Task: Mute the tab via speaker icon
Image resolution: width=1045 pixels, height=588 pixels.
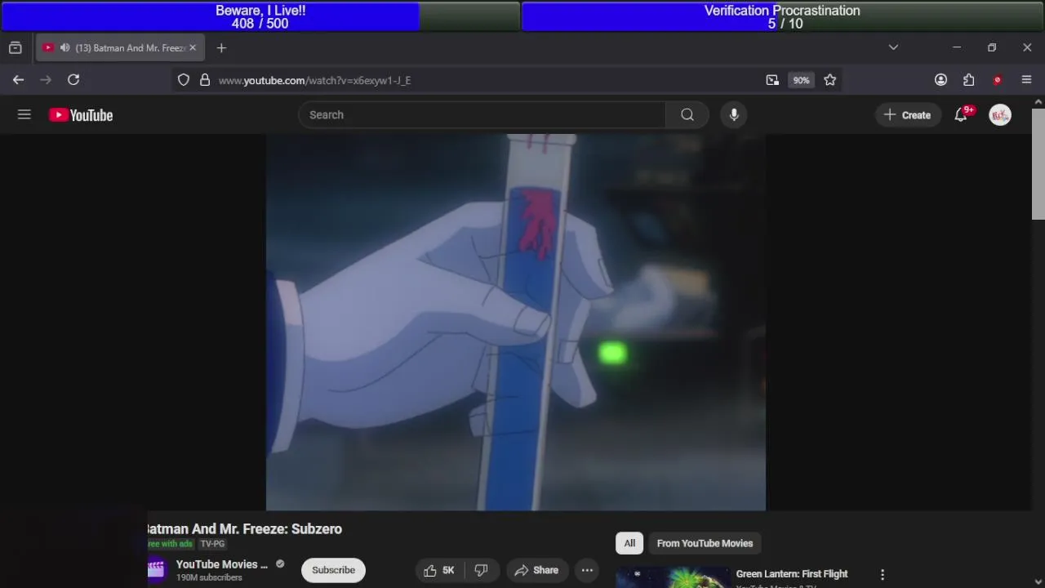Action: pos(64,48)
